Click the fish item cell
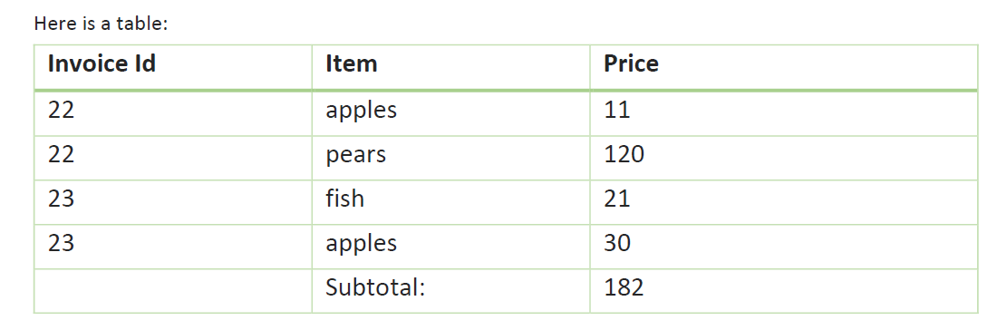This screenshot has width=997, height=330. (x=450, y=202)
